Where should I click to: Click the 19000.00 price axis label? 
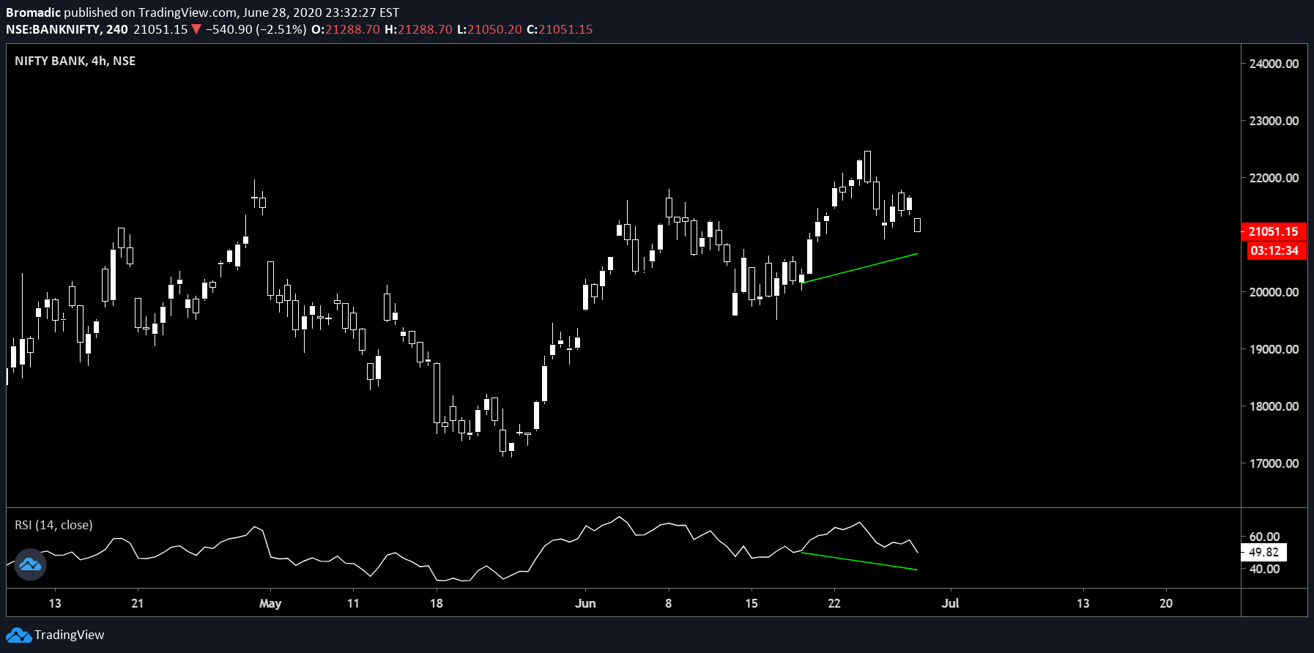tap(1274, 349)
